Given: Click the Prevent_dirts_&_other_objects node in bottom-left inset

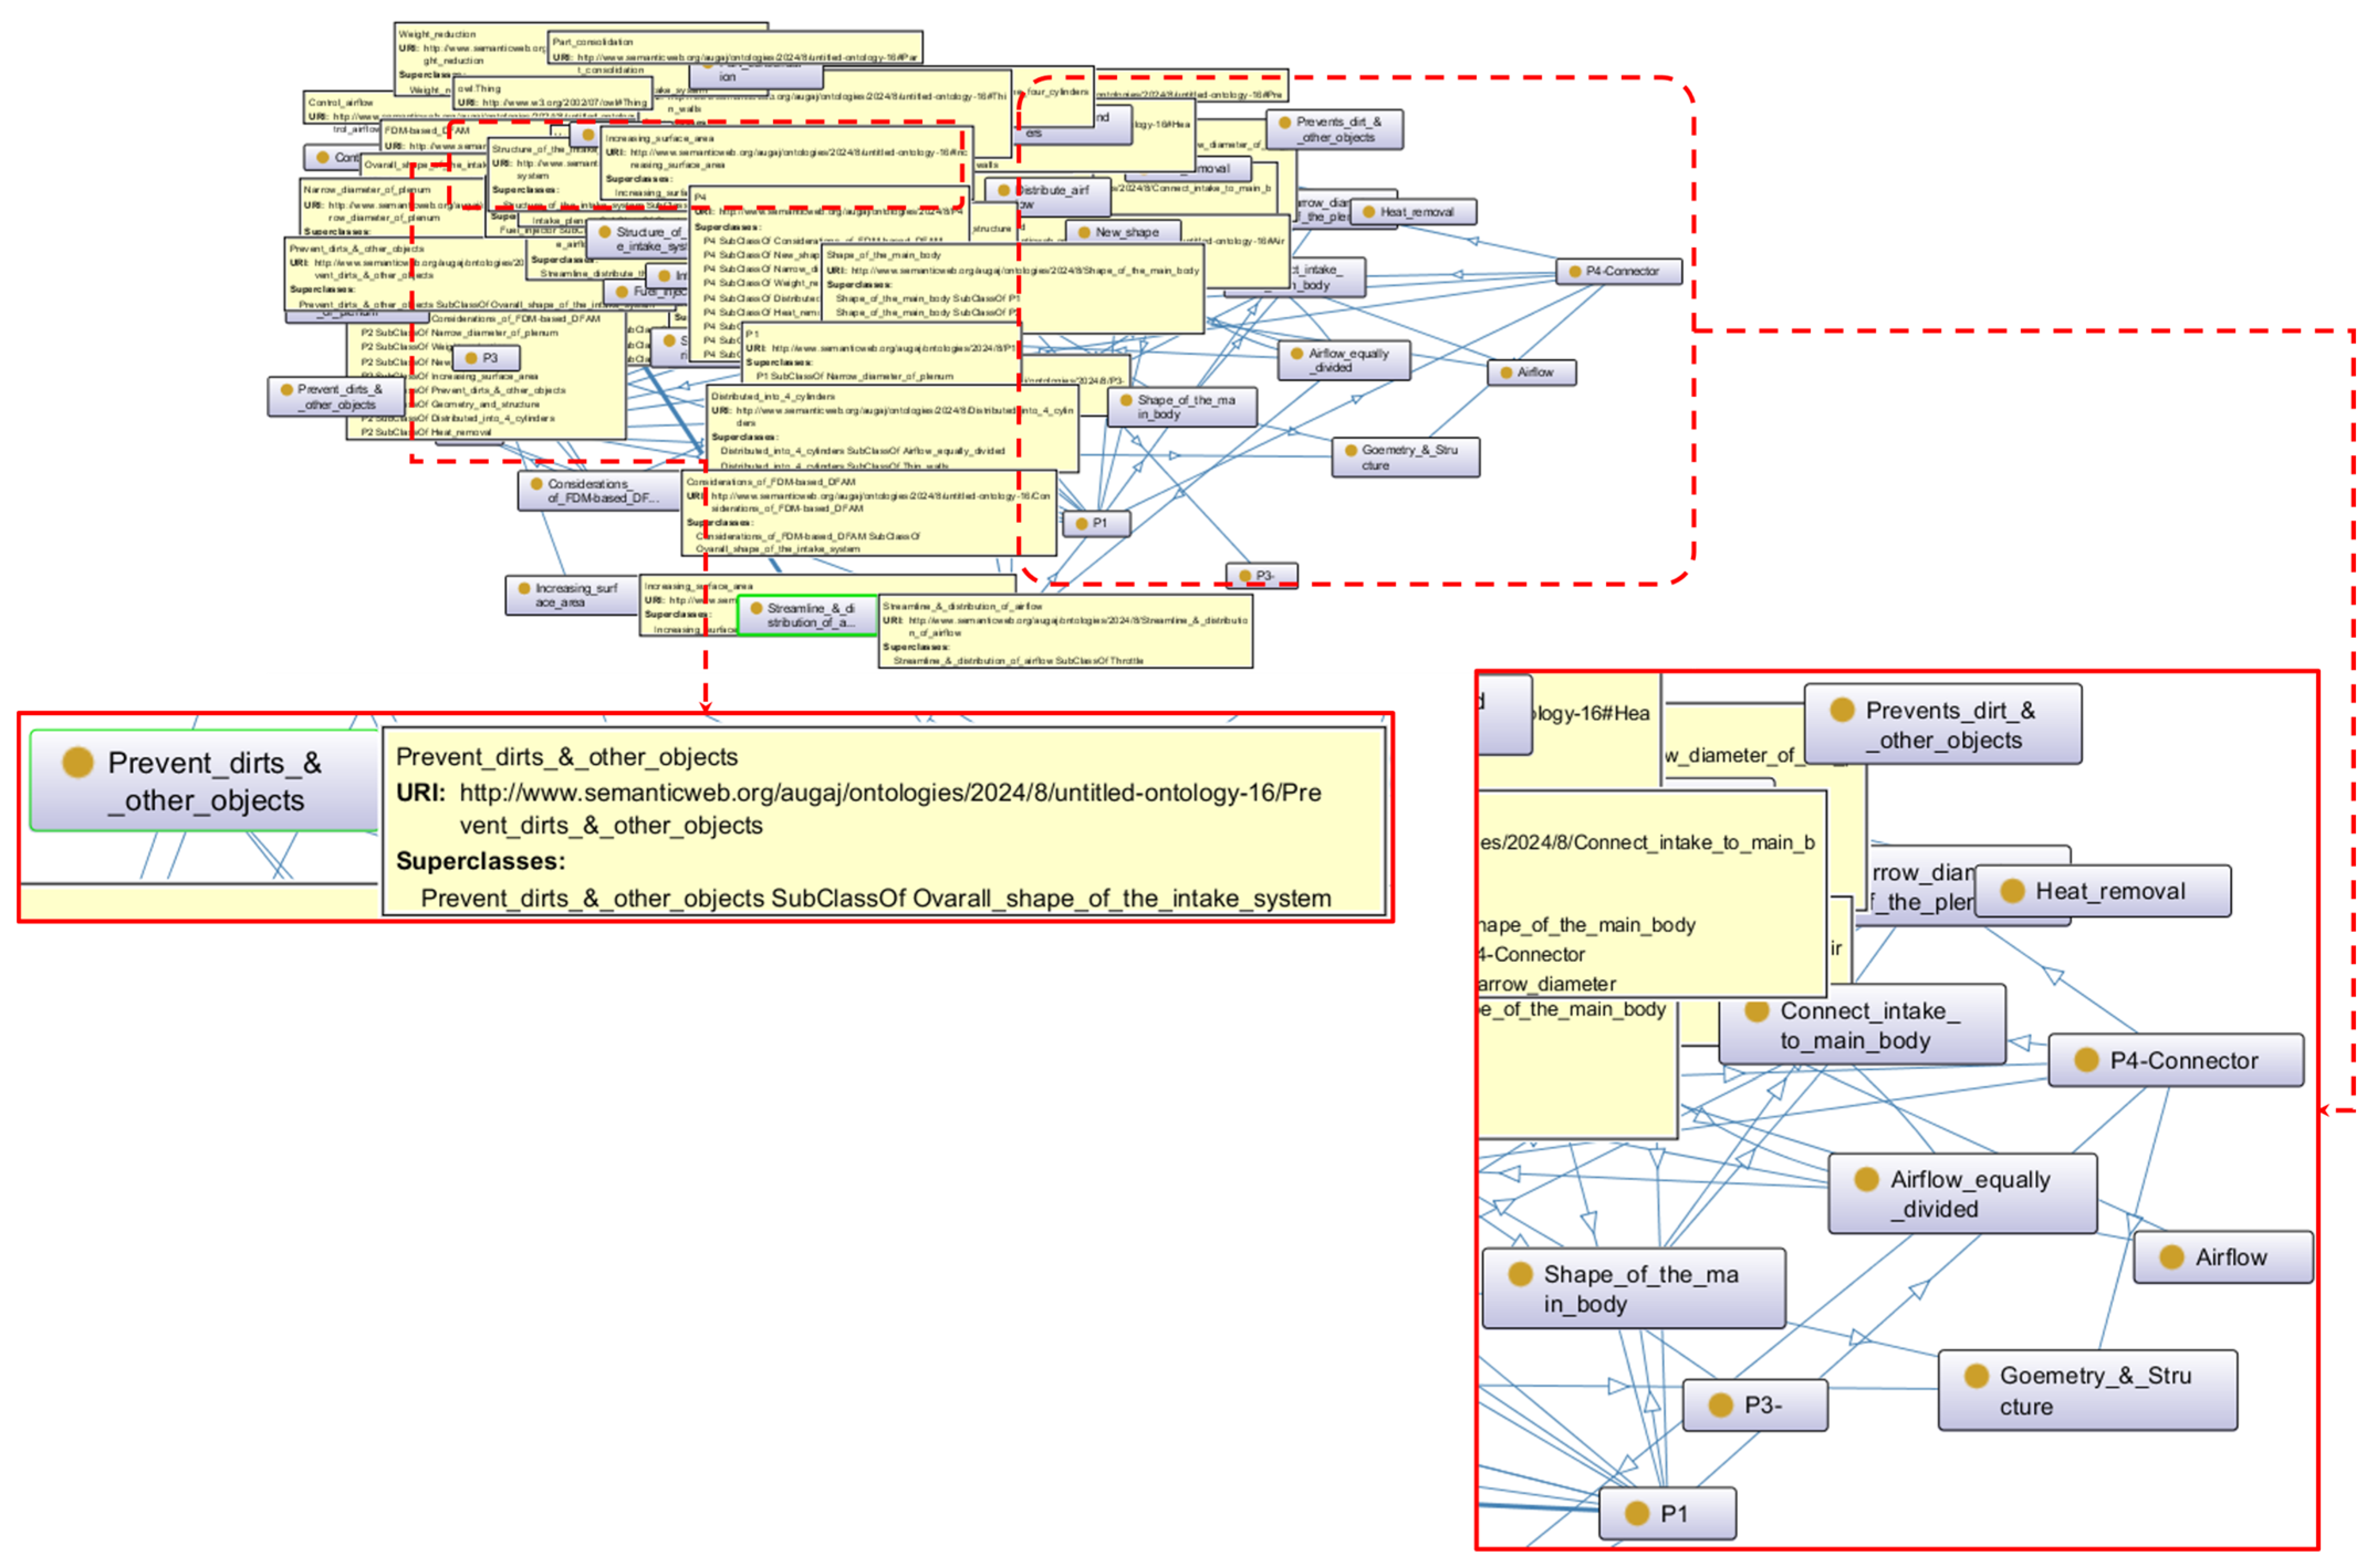Looking at the screenshot, I should pyautogui.click(x=205, y=781).
